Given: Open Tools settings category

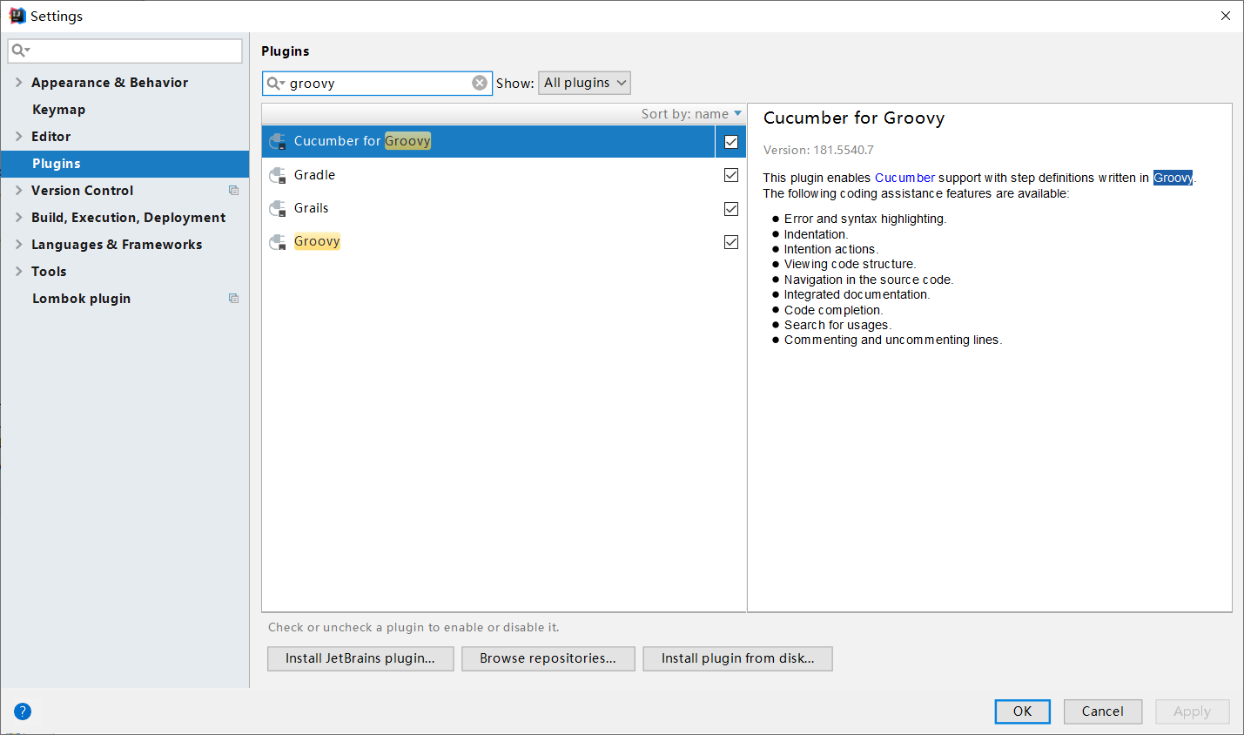Looking at the screenshot, I should [x=49, y=271].
